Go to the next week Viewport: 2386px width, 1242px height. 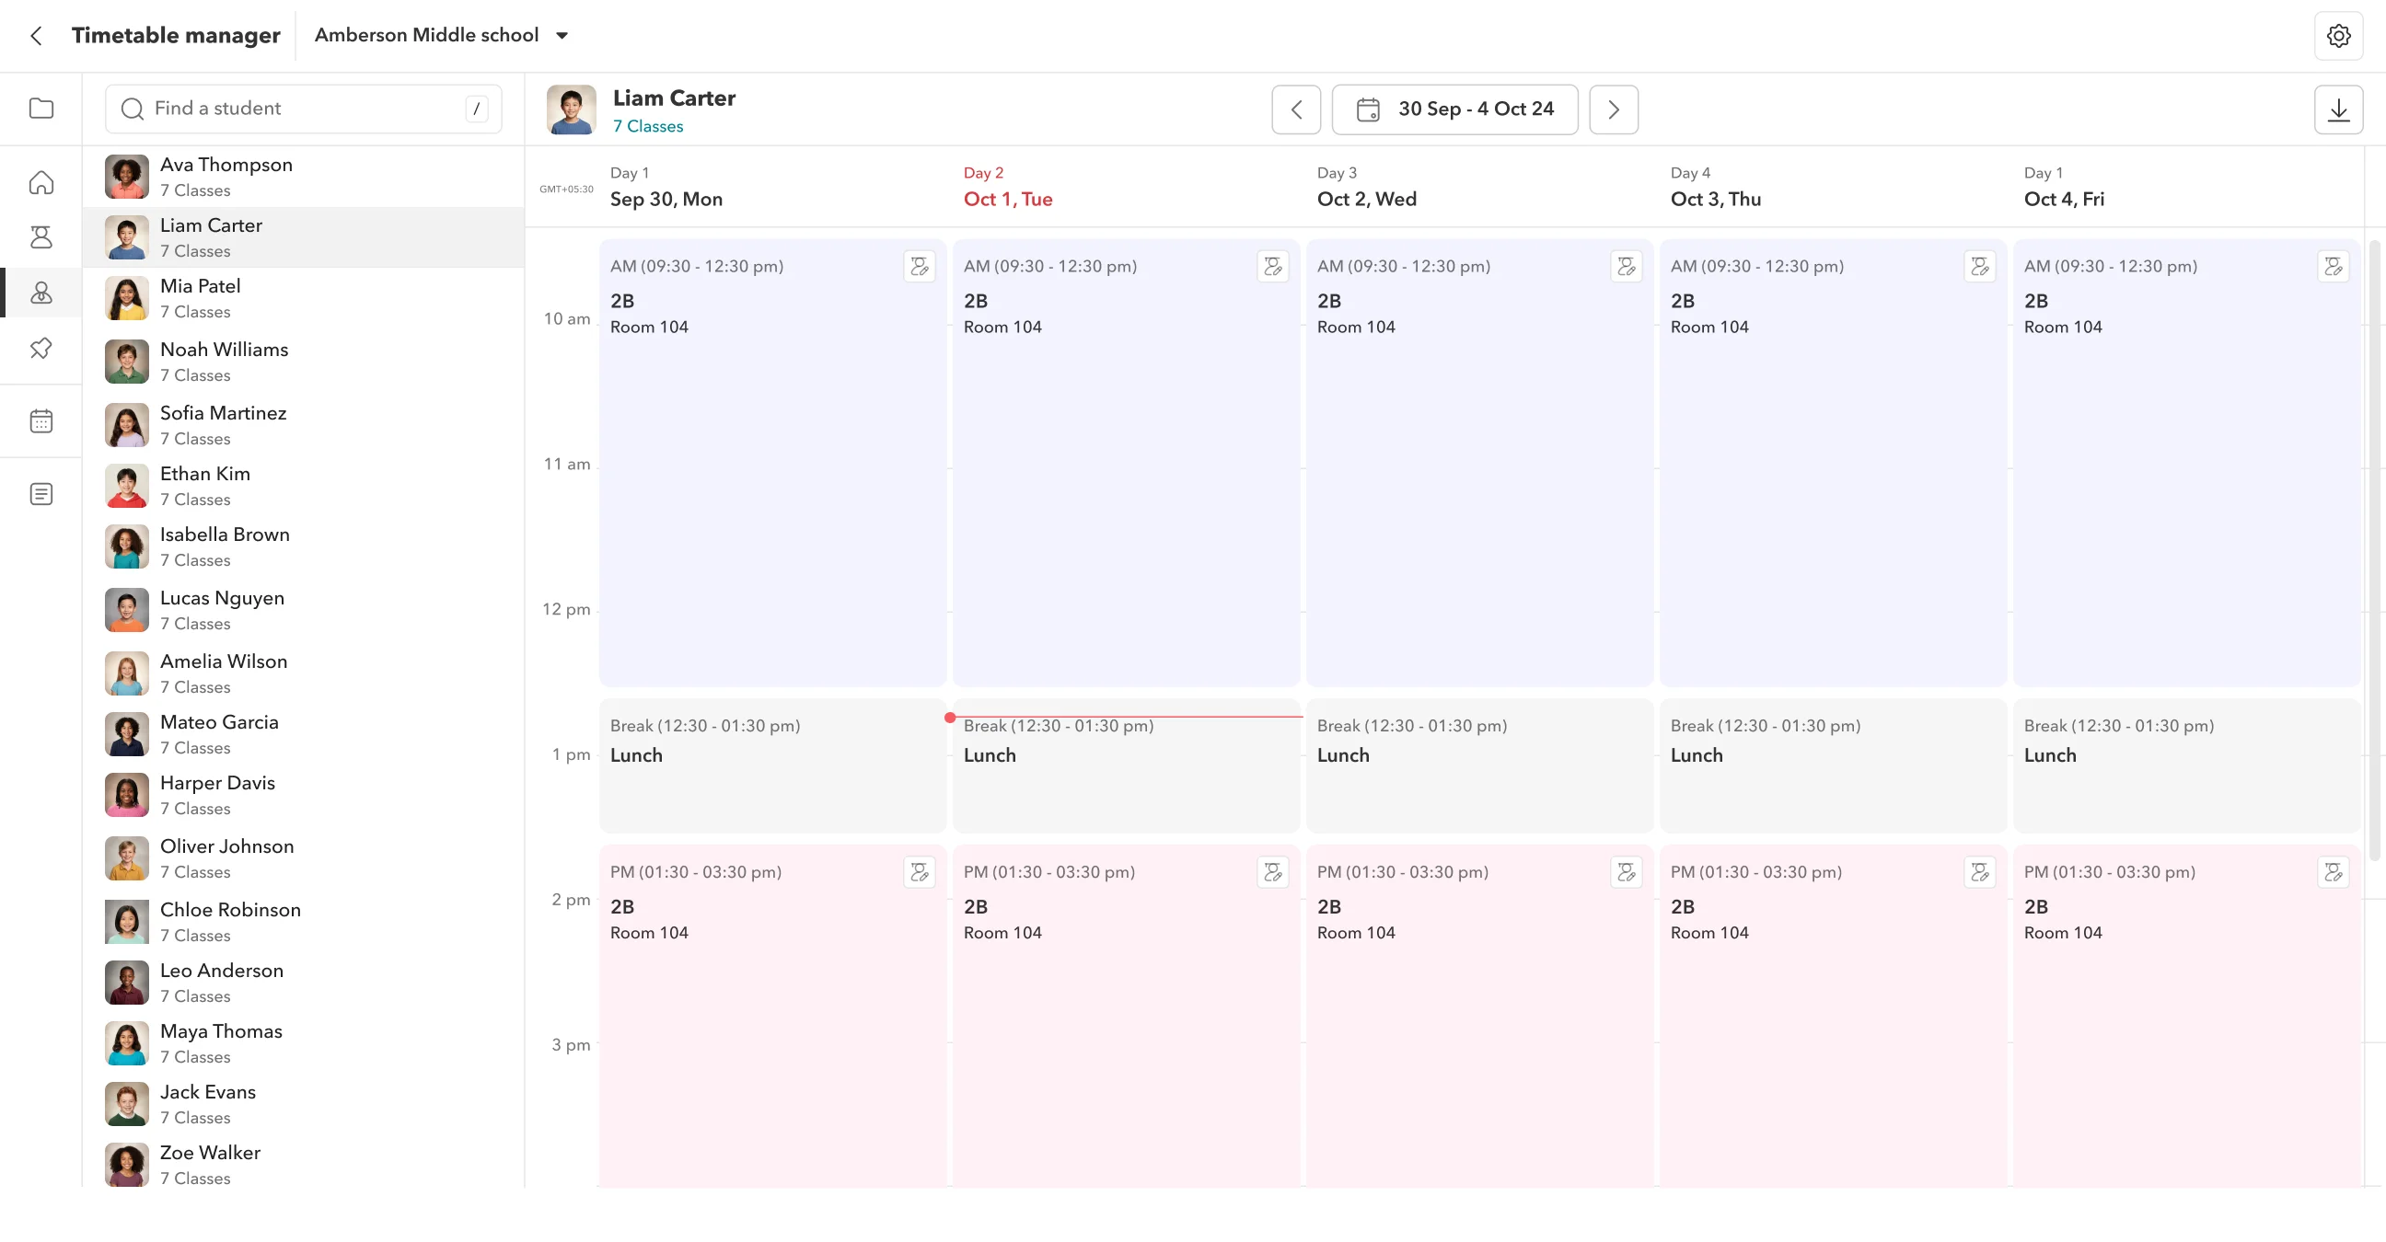pyautogui.click(x=1613, y=109)
